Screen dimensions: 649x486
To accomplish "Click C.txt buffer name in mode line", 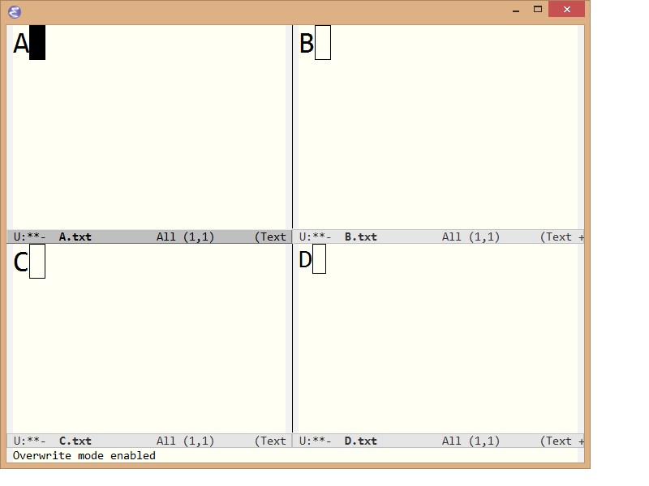I will click(x=75, y=441).
